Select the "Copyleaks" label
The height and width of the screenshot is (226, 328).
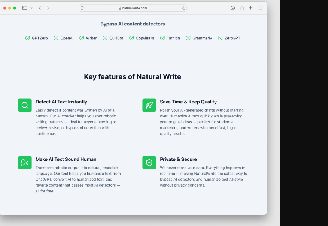pos(145,38)
